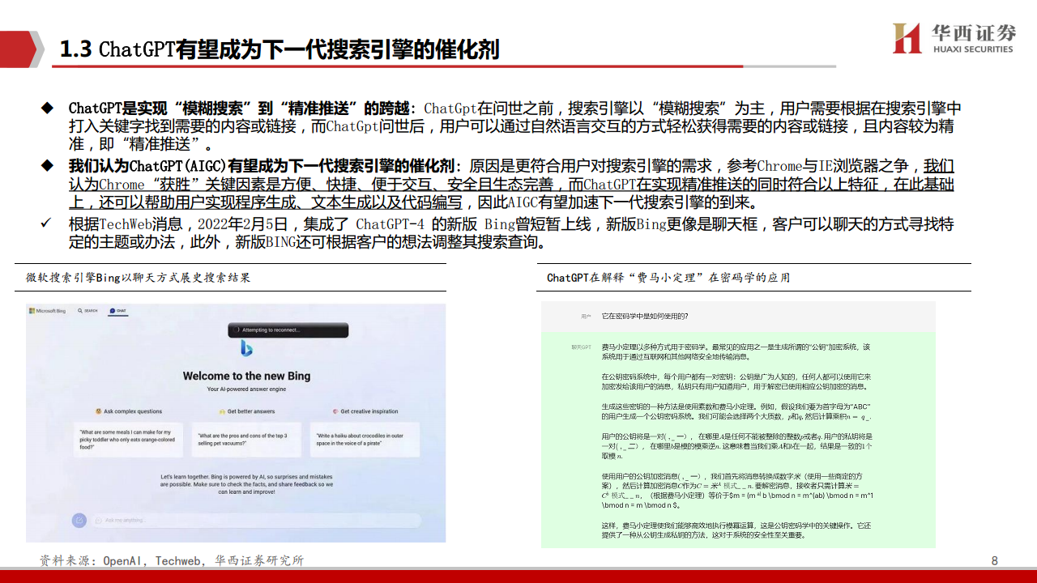This screenshot has height=583, width=1037.
Task: Click the source line '资料来源: OpenAI, Techweb, 华西证券研究所'
Action: pos(173,560)
